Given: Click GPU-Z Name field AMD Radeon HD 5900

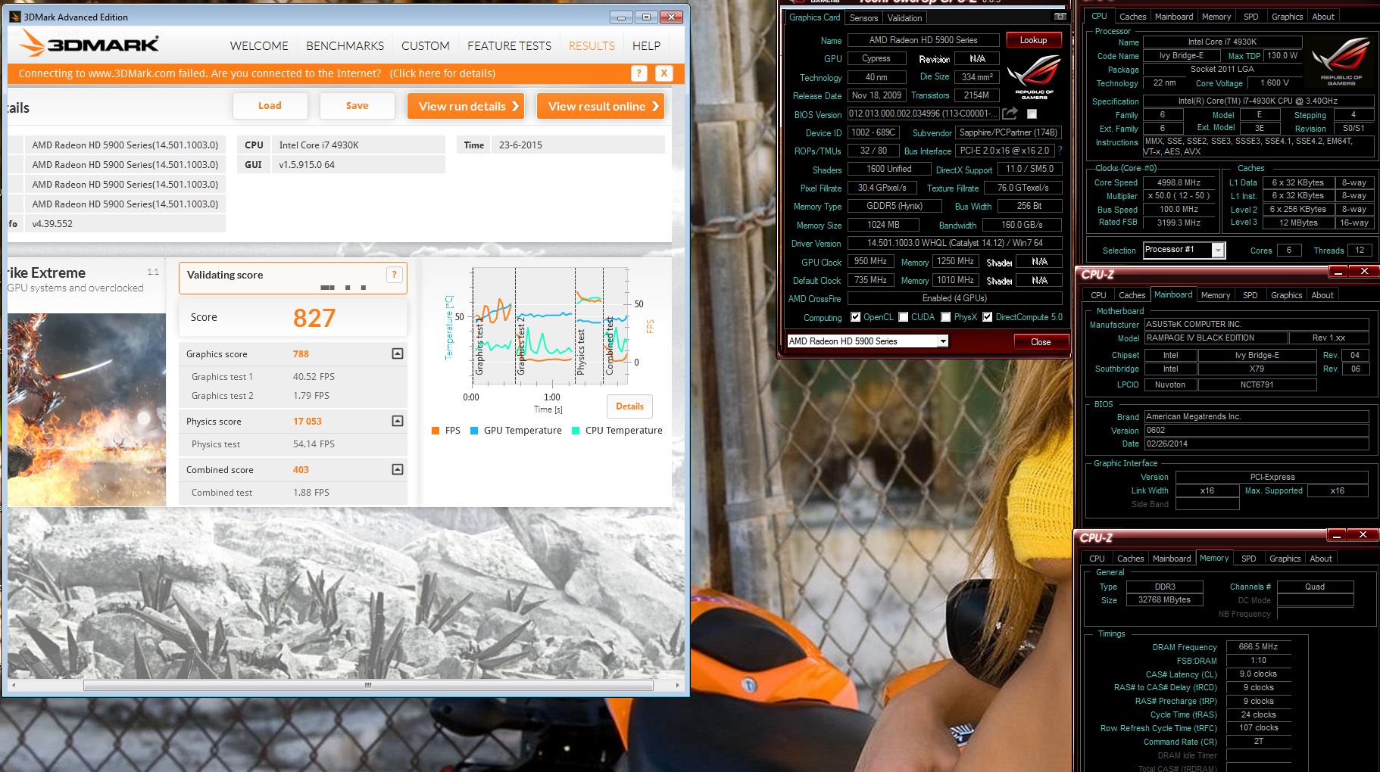Looking at the screenshot, I should click(x=923, y=40).
